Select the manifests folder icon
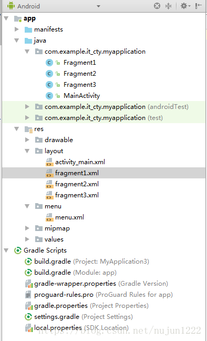Image resolution: width=207 pixels, height=341 pixels. coord(28,29)
